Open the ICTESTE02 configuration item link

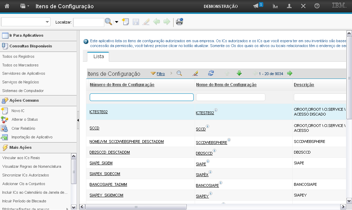[x=99, y=112]
